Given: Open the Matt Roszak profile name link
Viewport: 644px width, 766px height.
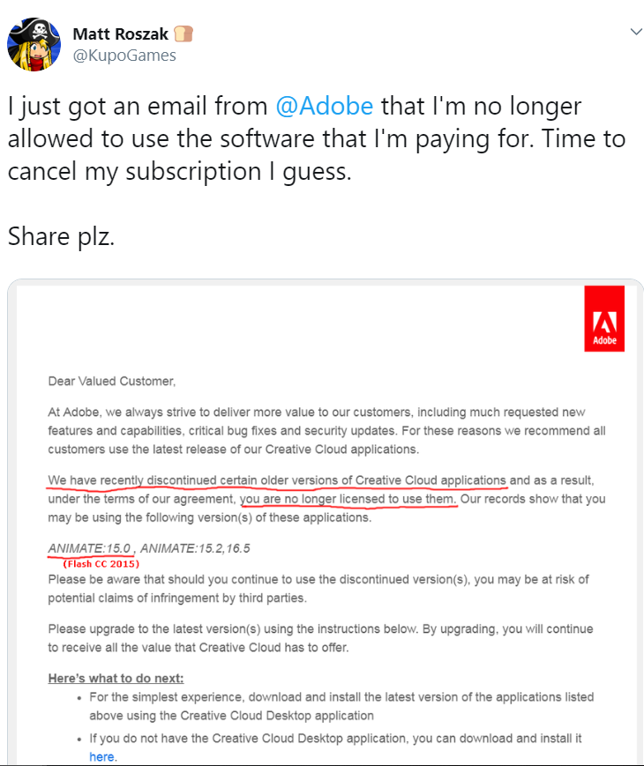Looking at the screenshot, I should (x=123, y=34).
